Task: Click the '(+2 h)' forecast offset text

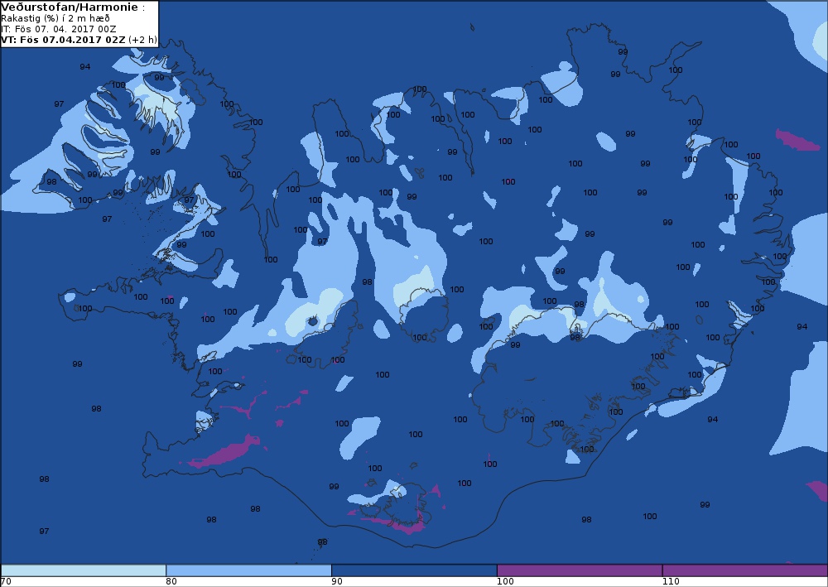Action: click(x=142, y=40)
